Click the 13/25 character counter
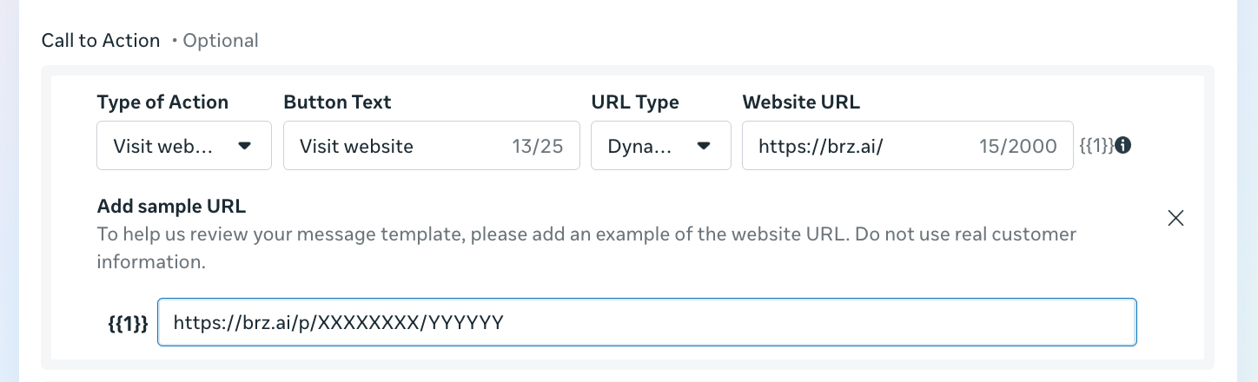The image size is (1258, 382). pos(538,146)
